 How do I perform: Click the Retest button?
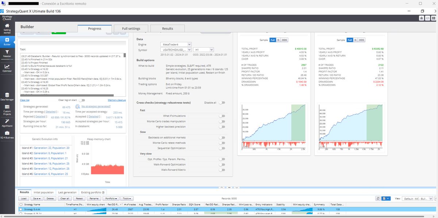point(79,198)
